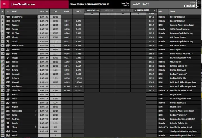The width and height of the screenshot is (202, 138).
Task: Click team Sterilgarda Max Racing Team
Action: pos(183,131)
